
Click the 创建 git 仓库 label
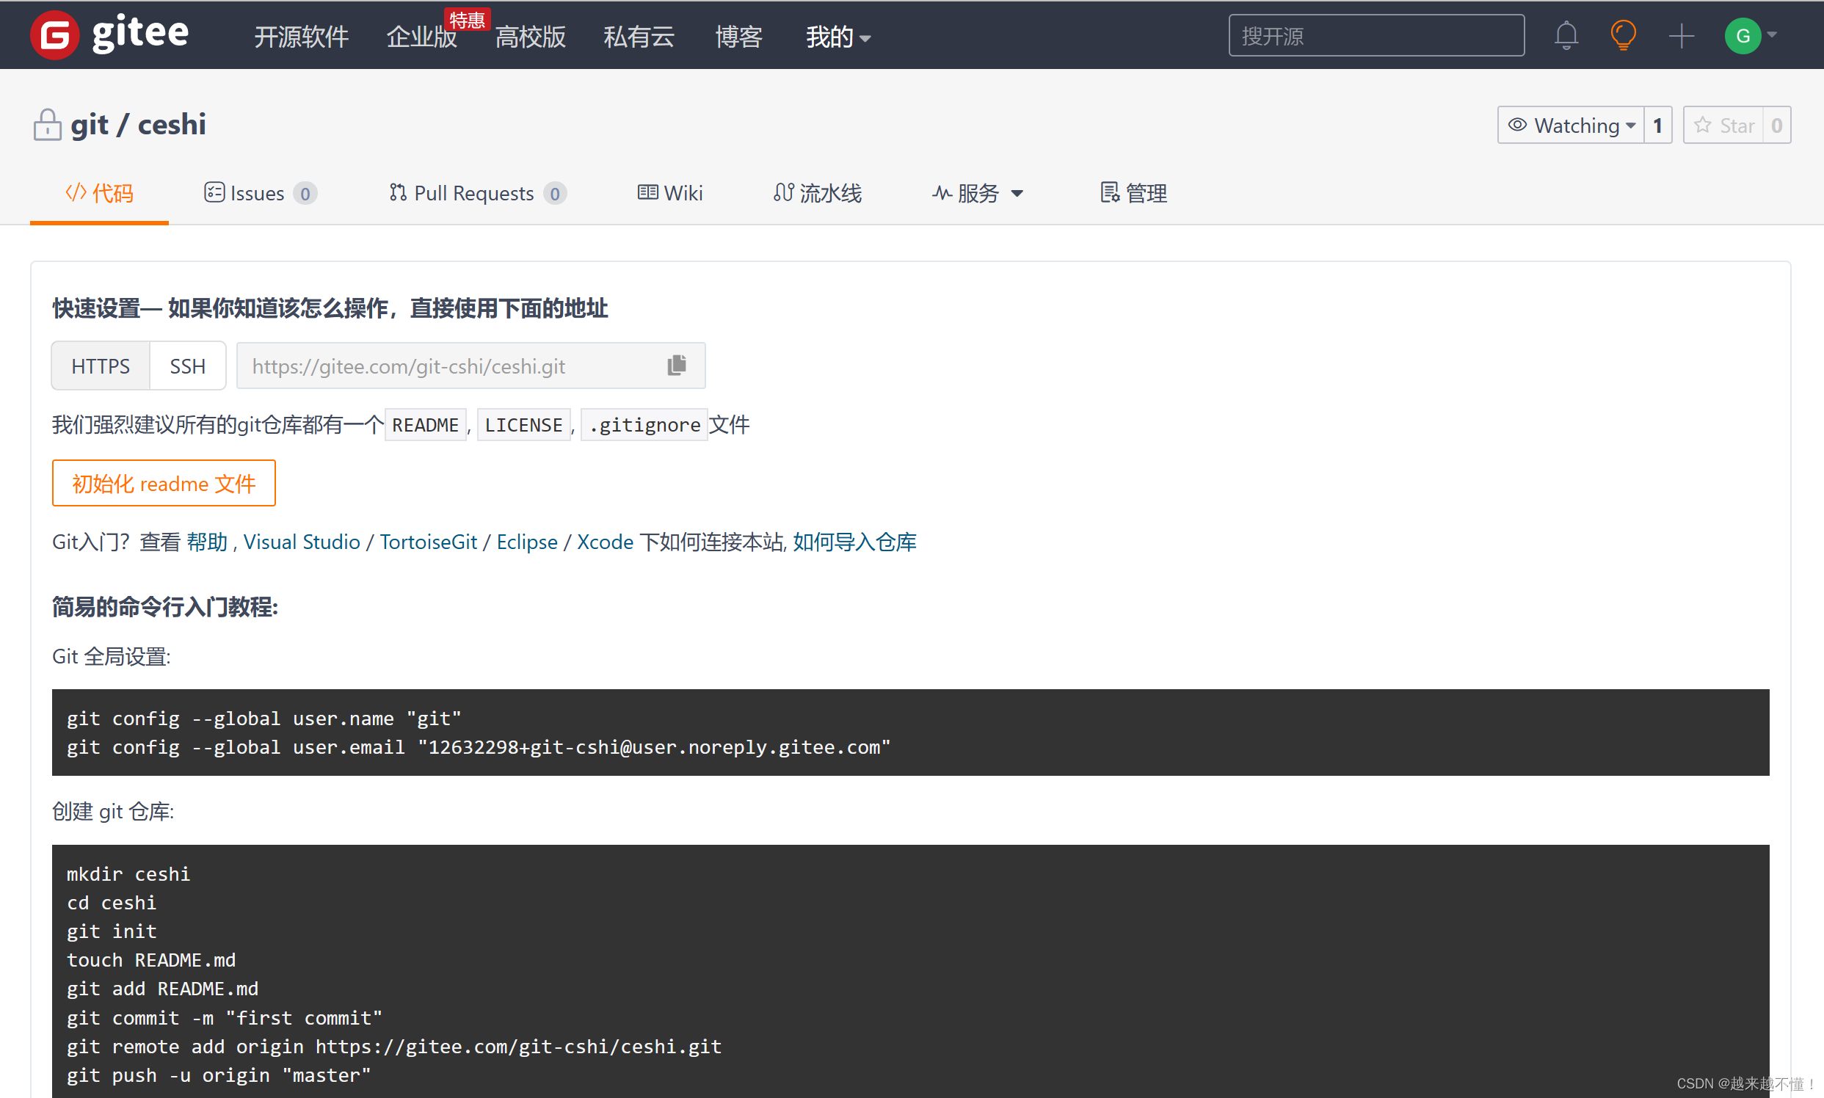click(x=112, y=811)
